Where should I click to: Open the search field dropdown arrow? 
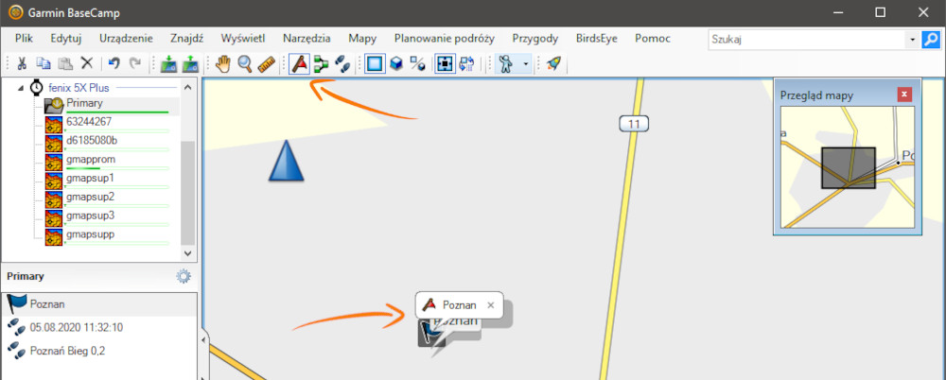point(912,40)
